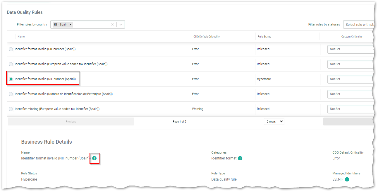378x192 pixels.
Task: Click info icon next to ES_NIF identifier
Action: pyautogui.click(x=347, y=179)
